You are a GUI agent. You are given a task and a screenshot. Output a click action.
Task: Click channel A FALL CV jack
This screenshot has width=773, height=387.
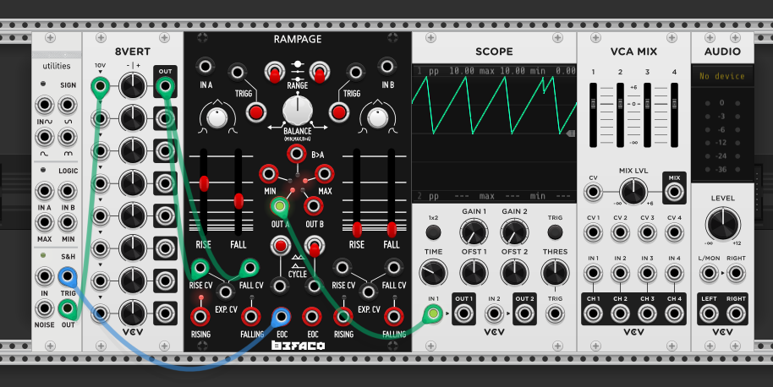click(249, 268)
